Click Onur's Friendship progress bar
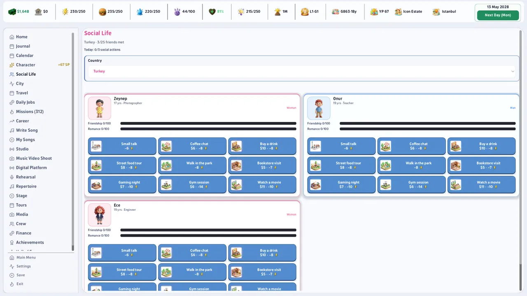This screenshot has width=527, height=296. point(427,124)
